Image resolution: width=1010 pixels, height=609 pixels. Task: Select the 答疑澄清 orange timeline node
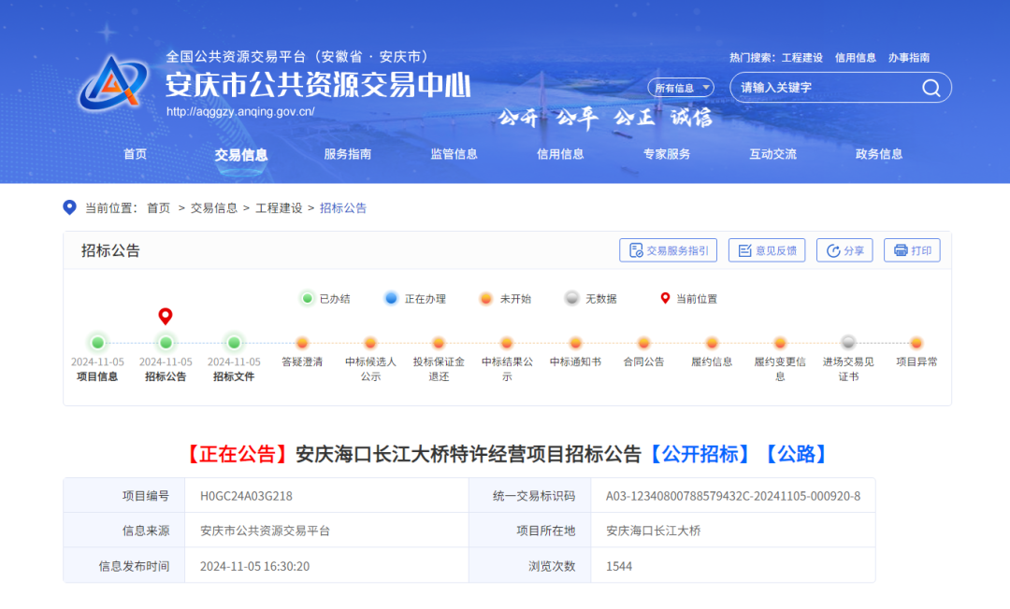click(x=302, y=342)
